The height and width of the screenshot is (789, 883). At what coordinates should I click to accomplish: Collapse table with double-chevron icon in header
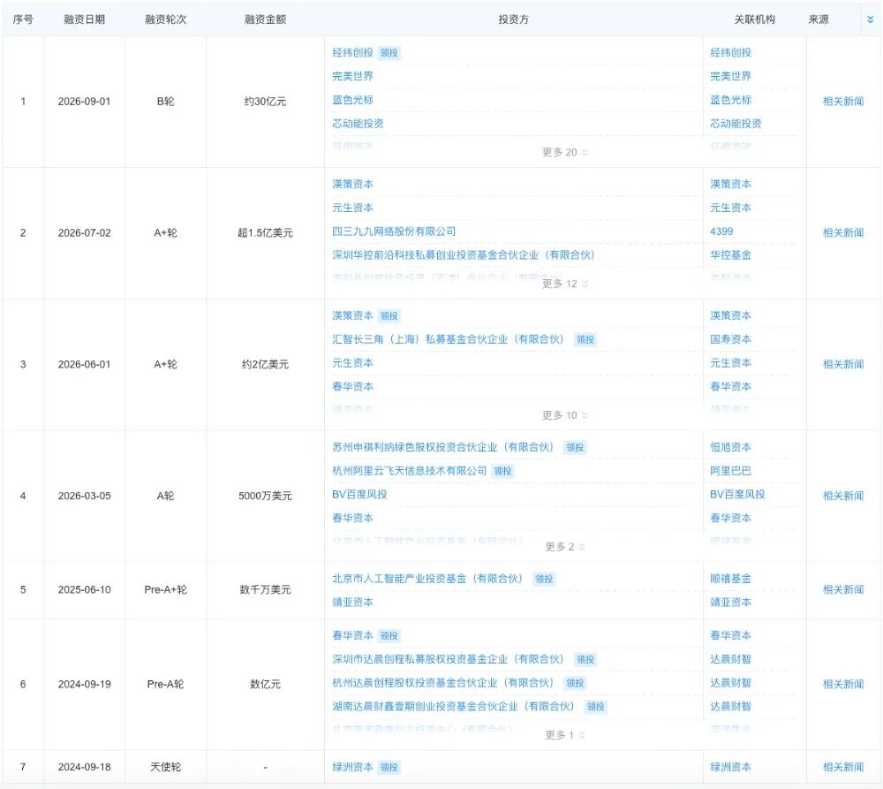[870, 19]
